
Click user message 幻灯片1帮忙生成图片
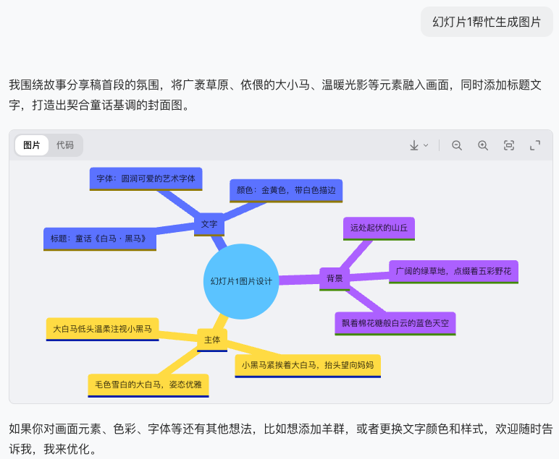pyautogui.click(x=487, y=22)
